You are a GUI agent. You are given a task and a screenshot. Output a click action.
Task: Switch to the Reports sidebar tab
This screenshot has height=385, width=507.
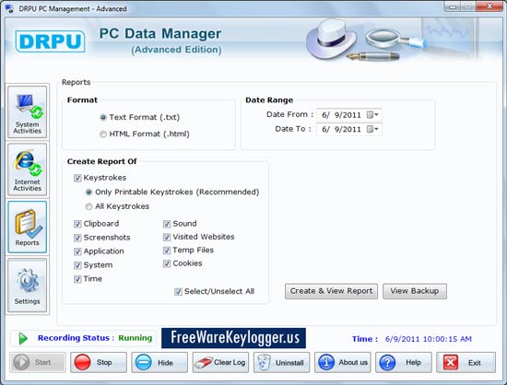pyautogui.click(x=28, y=227)
